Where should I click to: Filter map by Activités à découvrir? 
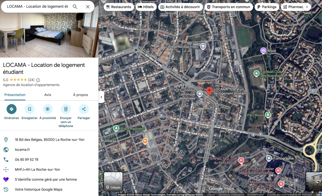tap(180, 7)
